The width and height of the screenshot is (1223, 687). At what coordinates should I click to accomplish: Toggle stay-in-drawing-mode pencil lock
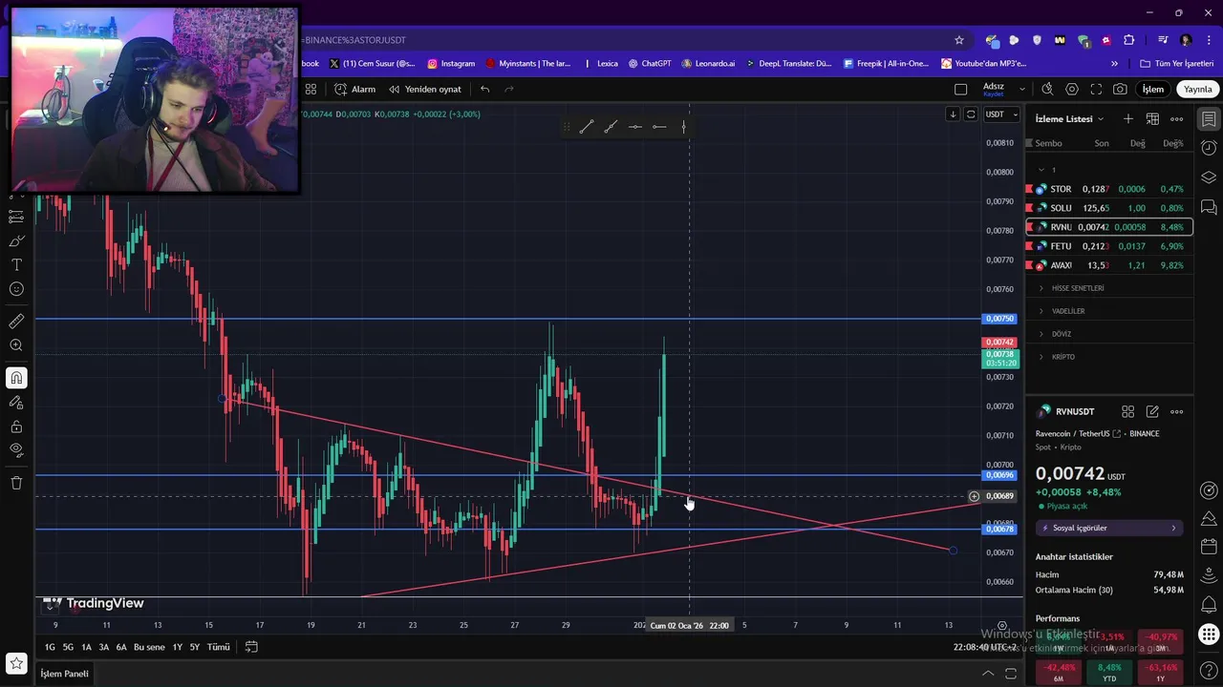[x=16, y=403]
